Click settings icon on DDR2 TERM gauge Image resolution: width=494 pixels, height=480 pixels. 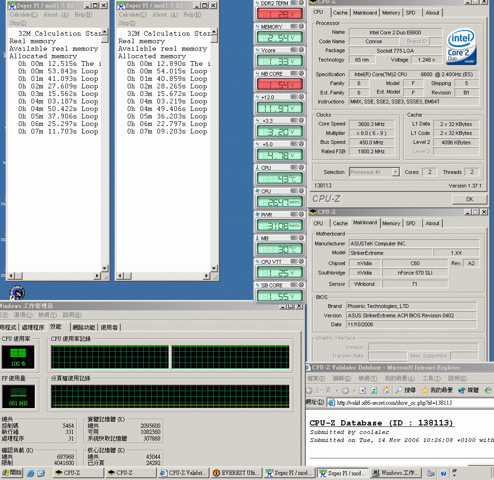293,3
